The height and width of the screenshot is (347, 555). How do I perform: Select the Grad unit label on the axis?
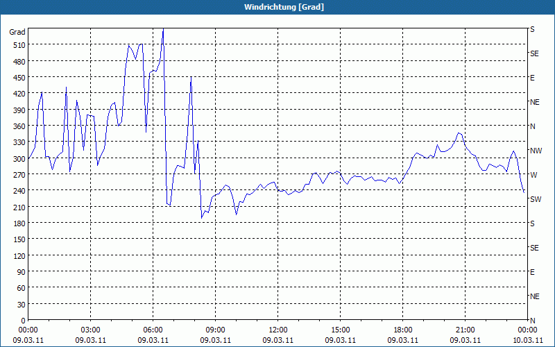(17, 32)
